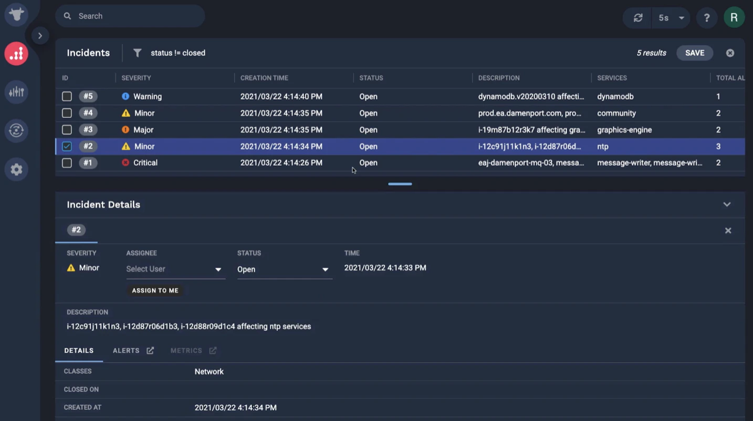Open the analytics sliders icon in sidebar
The width and height of the screenshot is (753, 421).
click(16, 92)
